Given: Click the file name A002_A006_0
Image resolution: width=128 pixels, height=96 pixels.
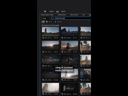Looking at the screenshot, I should pyautogui.click(x=68, y=38).
